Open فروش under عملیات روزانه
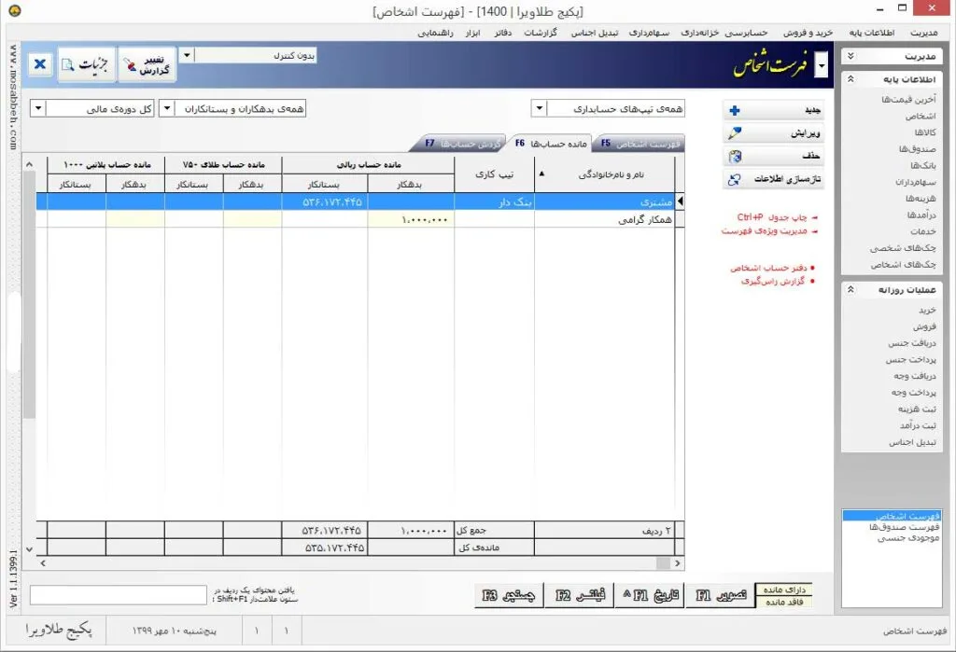956x652 pixels. [x=924, y=326]
